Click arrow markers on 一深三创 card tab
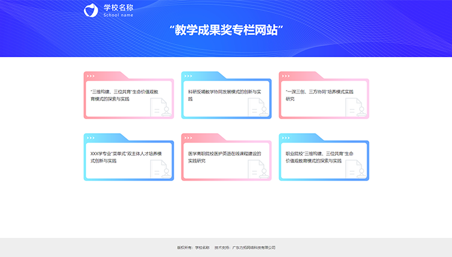 click(x=286, y=76)
